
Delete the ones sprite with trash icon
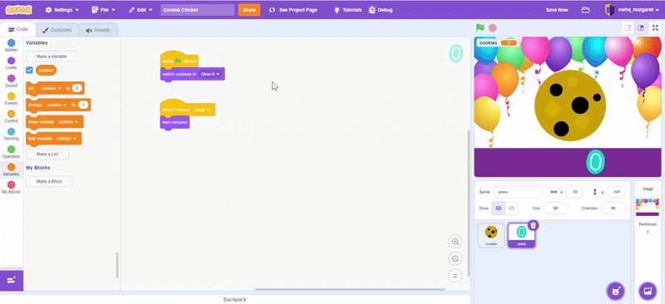click(533, 225)
